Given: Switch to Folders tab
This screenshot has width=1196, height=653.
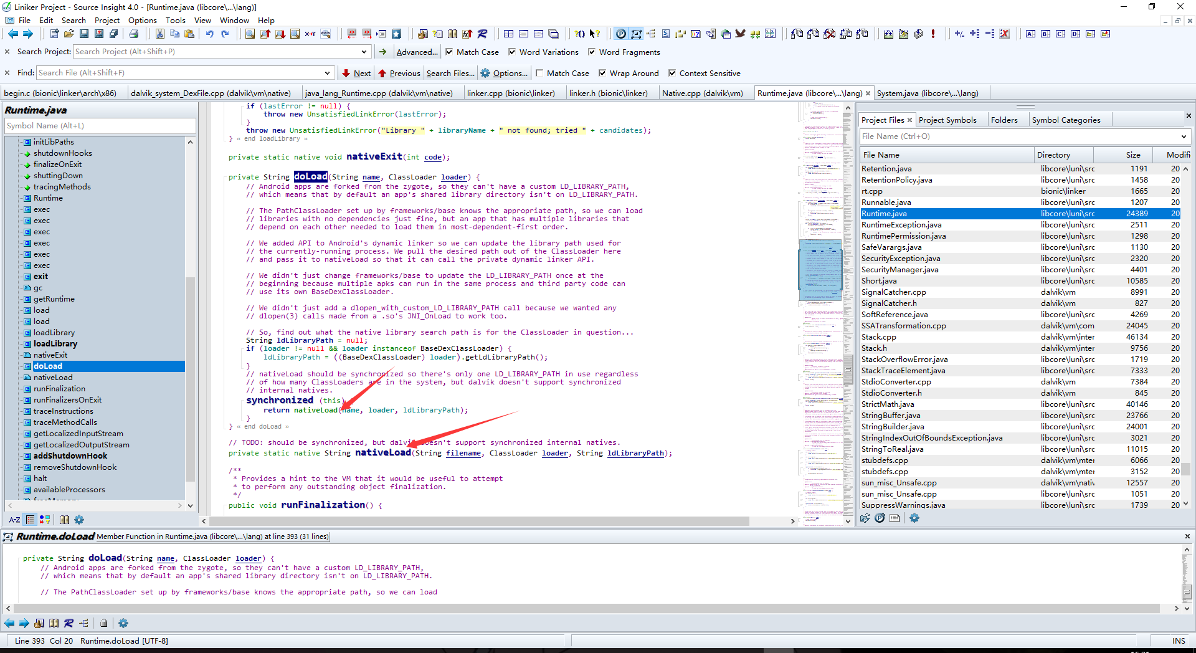Looking at the screenshot, I should [1004, 120].
